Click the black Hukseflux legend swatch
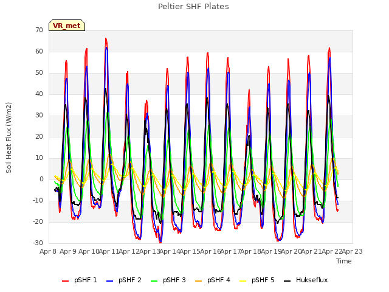 pos(287,281)
